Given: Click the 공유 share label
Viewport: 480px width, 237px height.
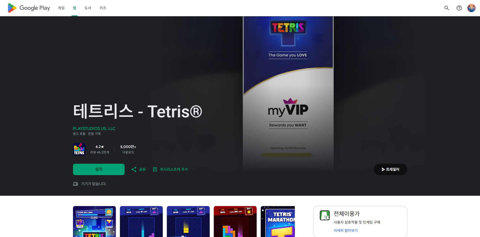Looking at the screenshot, I should click(142, 169).
